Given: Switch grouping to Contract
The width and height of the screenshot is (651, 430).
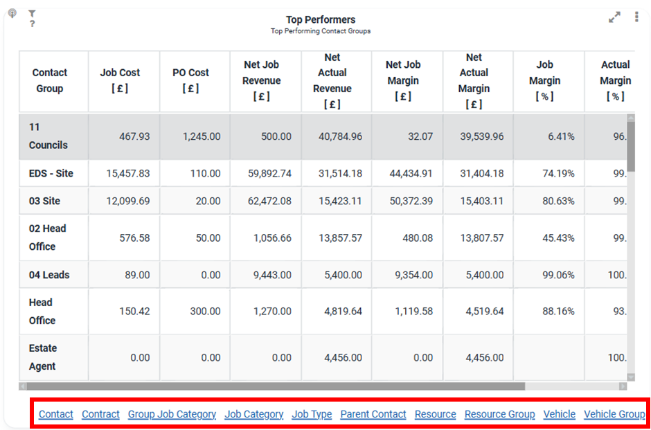Looking at the screenshot, I should (100, 414).
